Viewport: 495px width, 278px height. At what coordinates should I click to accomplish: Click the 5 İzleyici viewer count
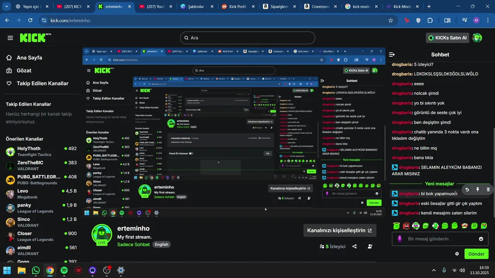point(333,246)
